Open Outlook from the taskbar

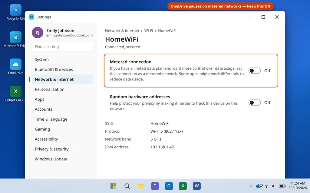coord(169,186)
